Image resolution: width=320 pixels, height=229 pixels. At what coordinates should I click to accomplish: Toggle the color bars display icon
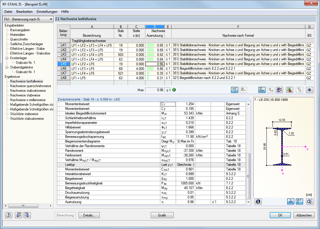(x=262, y=90)
